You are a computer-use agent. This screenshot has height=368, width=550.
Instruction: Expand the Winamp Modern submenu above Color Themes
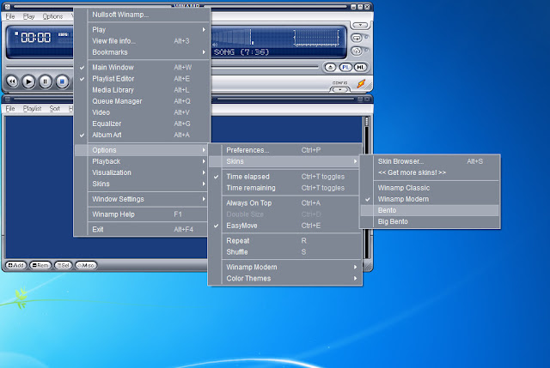point(285,267)
